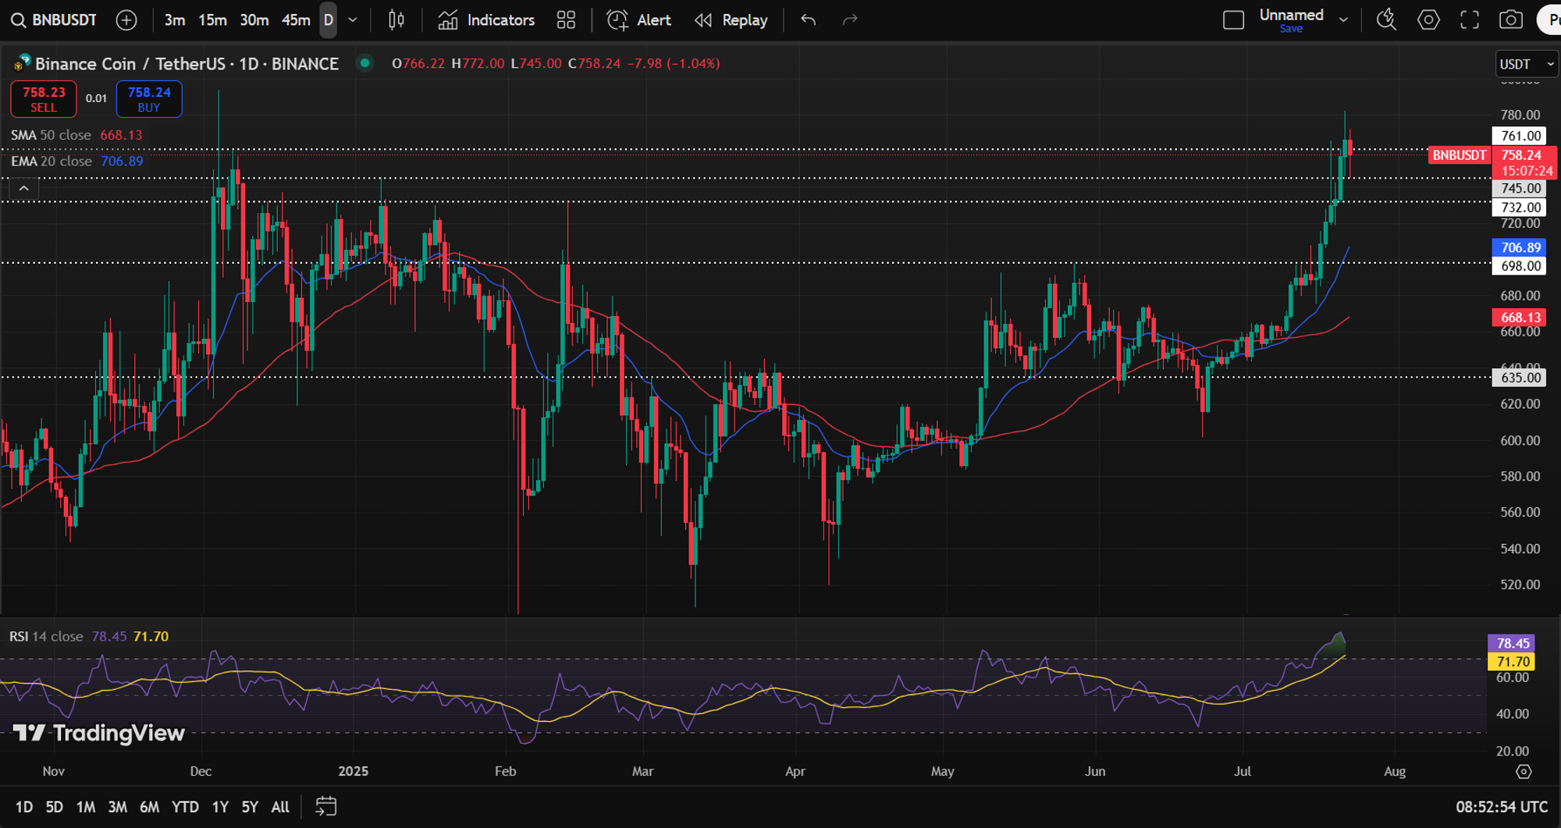Open the Indicators menu
The image size is (1561, 828).
[486, 20]
